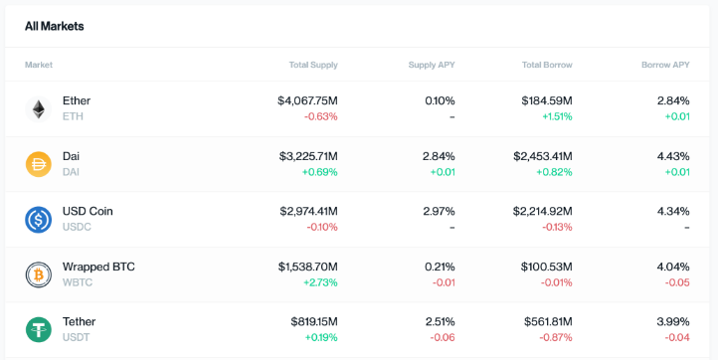718x360 pixels.
Task: Open the Wrapped BTC market link
Action: pyautogui.click(x=98, y=267)
